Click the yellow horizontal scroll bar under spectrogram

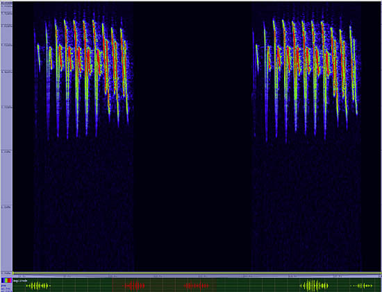pos(197,273)
